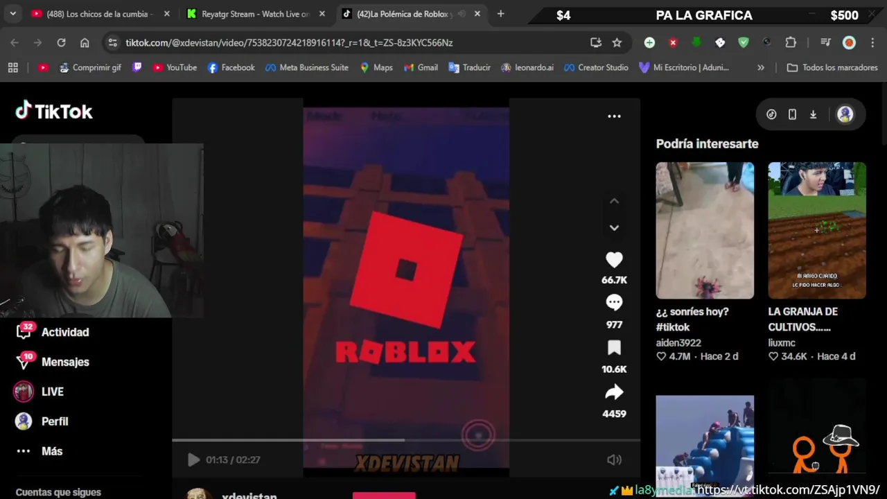Open the Traducir bookmark
Screen dimensions: 887x499
(470, 67)
